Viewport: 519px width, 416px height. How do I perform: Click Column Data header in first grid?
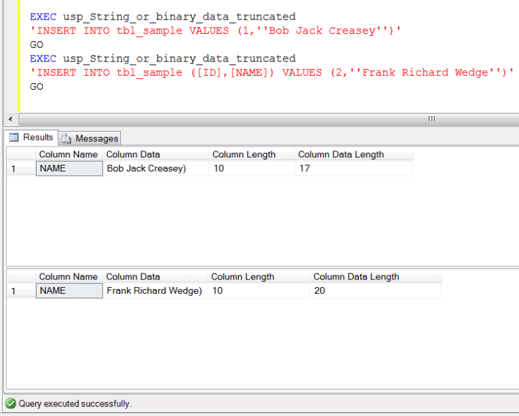[x=156, y=155]
